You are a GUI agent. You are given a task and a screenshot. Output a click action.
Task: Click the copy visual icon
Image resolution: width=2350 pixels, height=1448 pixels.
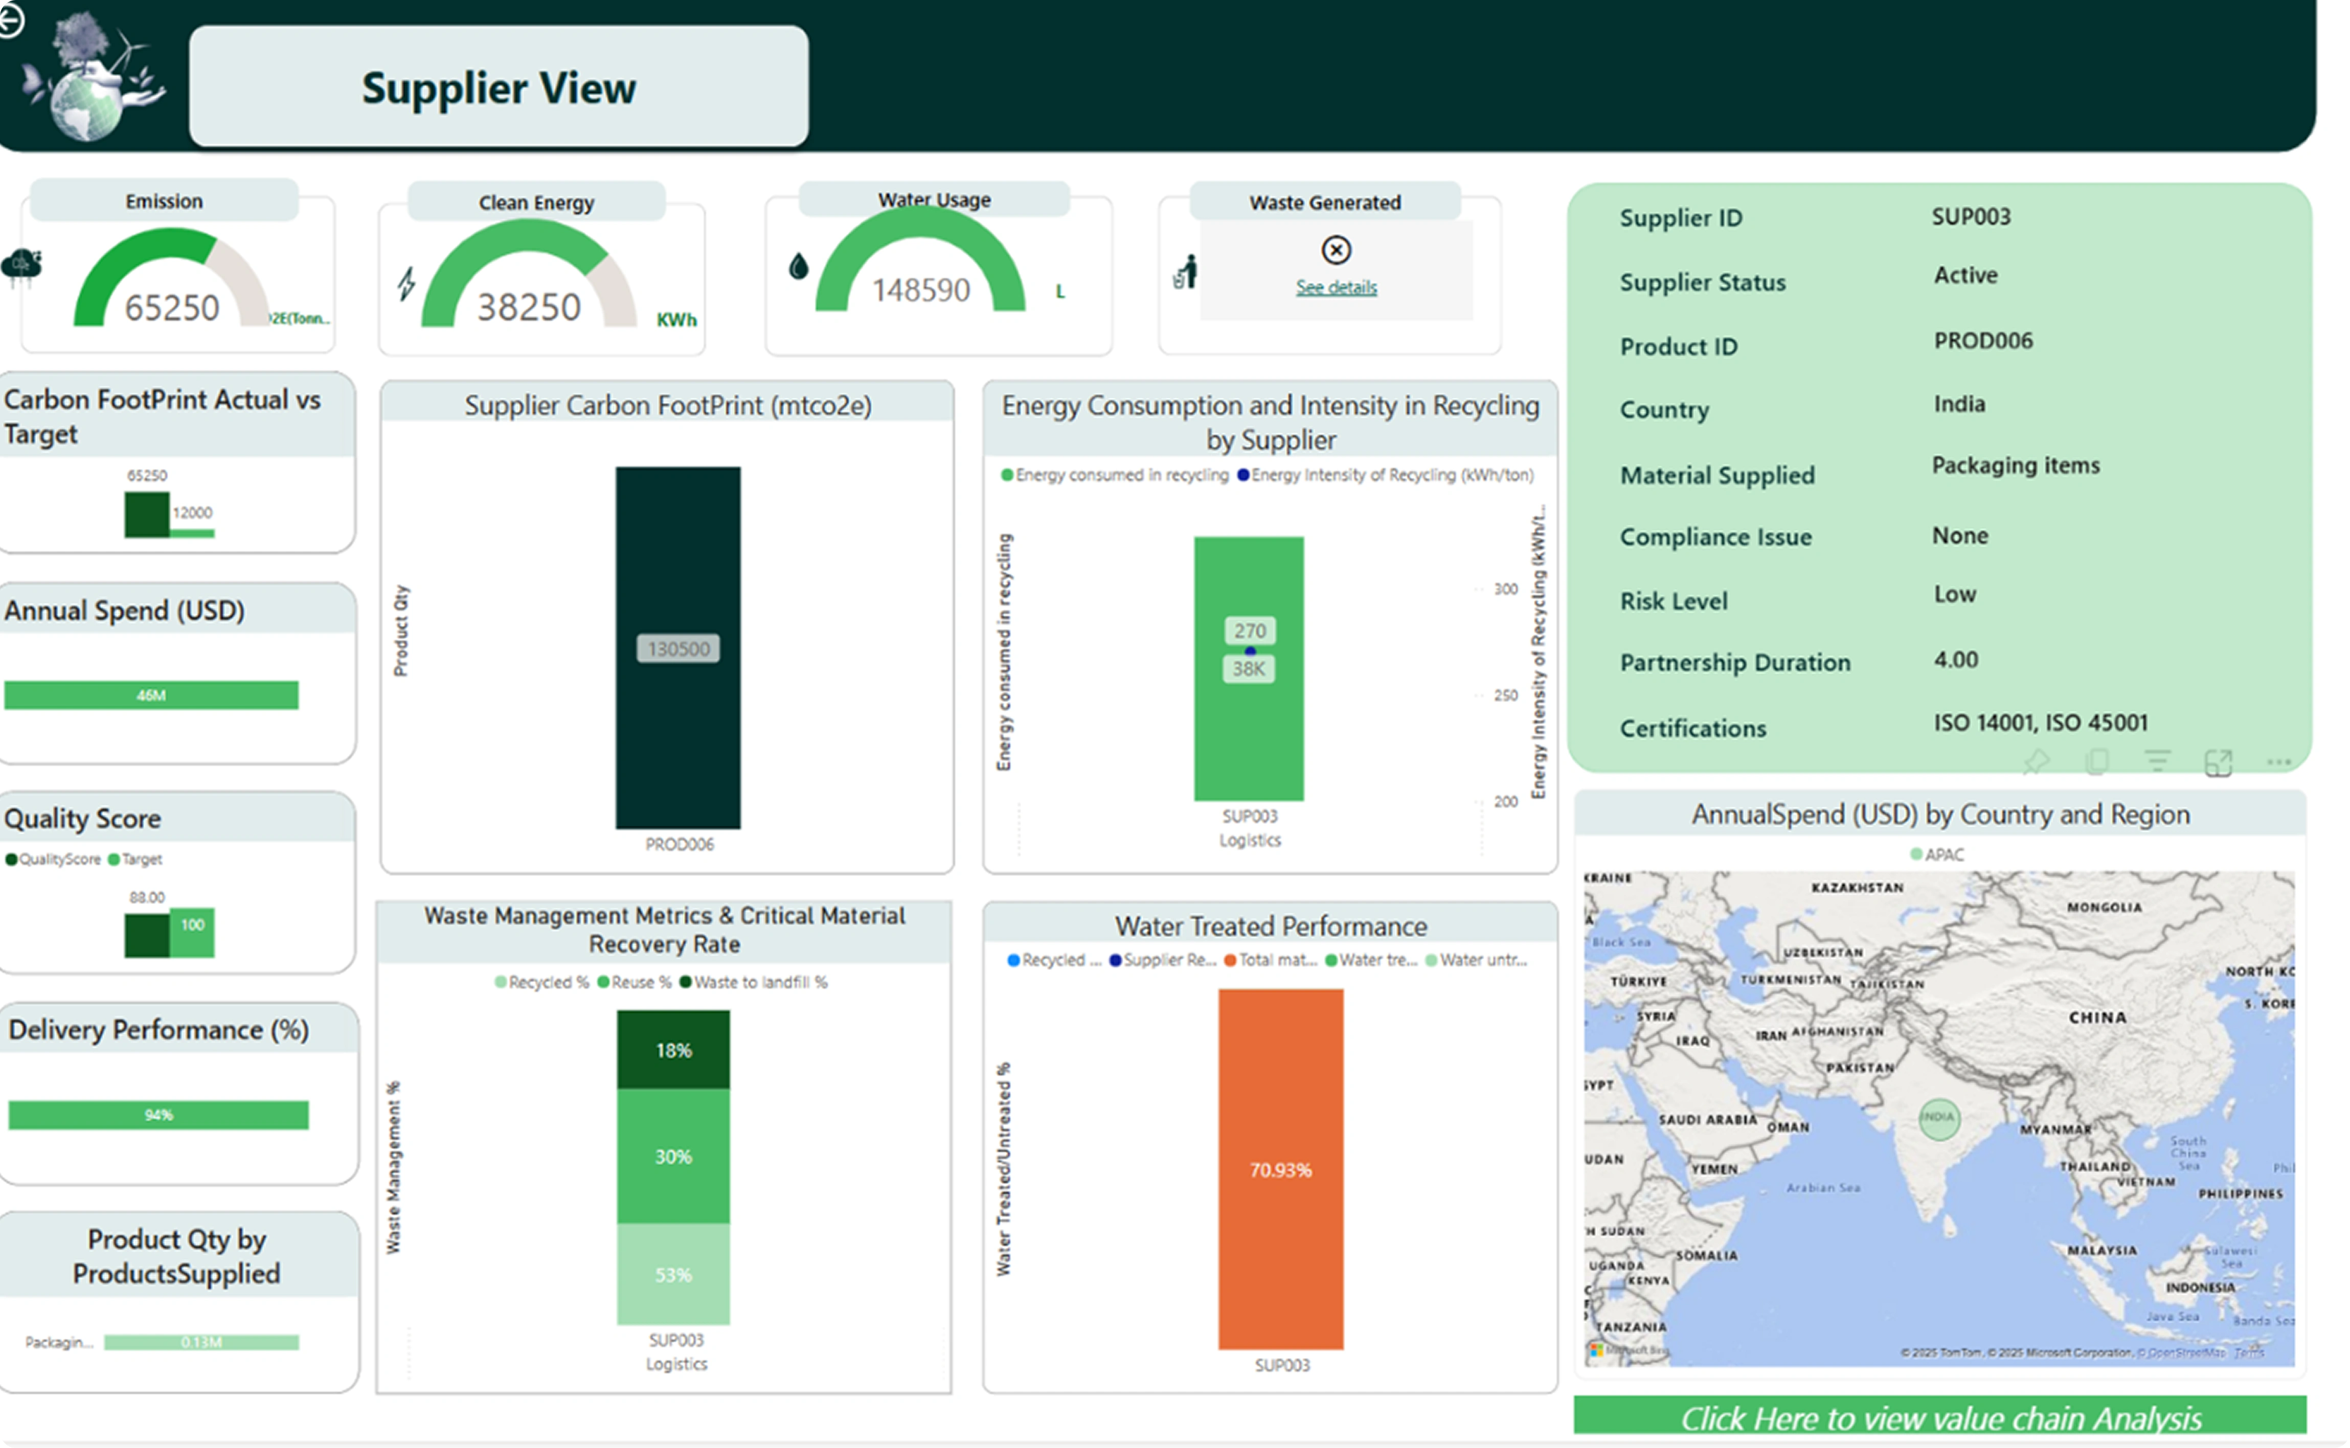pyautogui.click(x=2097, y=762)
